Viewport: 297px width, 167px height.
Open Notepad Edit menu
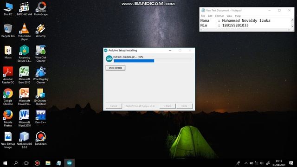coord(210,16)
